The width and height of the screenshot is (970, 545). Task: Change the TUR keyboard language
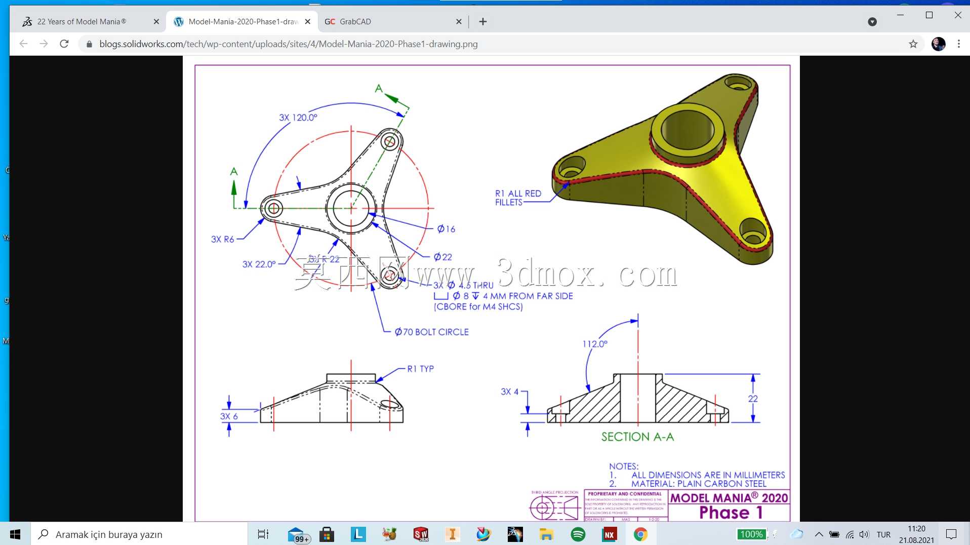(883, 534)
